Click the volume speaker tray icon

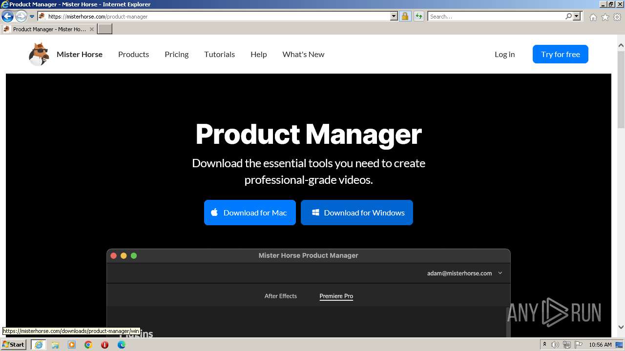pyautogui.click(x=555, y=345)
